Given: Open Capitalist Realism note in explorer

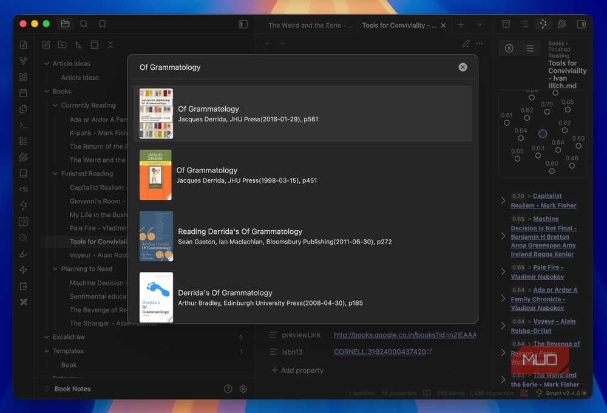Looking at the screenshot, I should pyautogui.click(x=98, y=188).
